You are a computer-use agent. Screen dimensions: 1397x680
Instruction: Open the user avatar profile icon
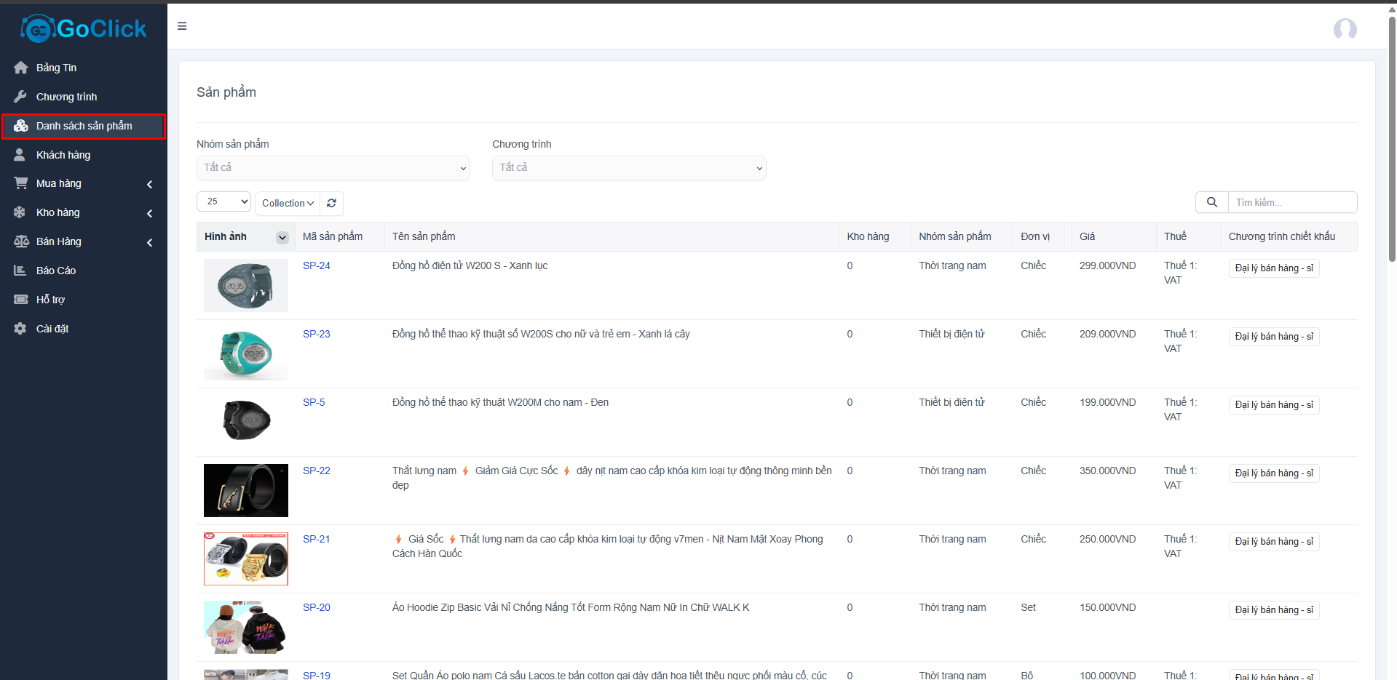coord(1344,29)
